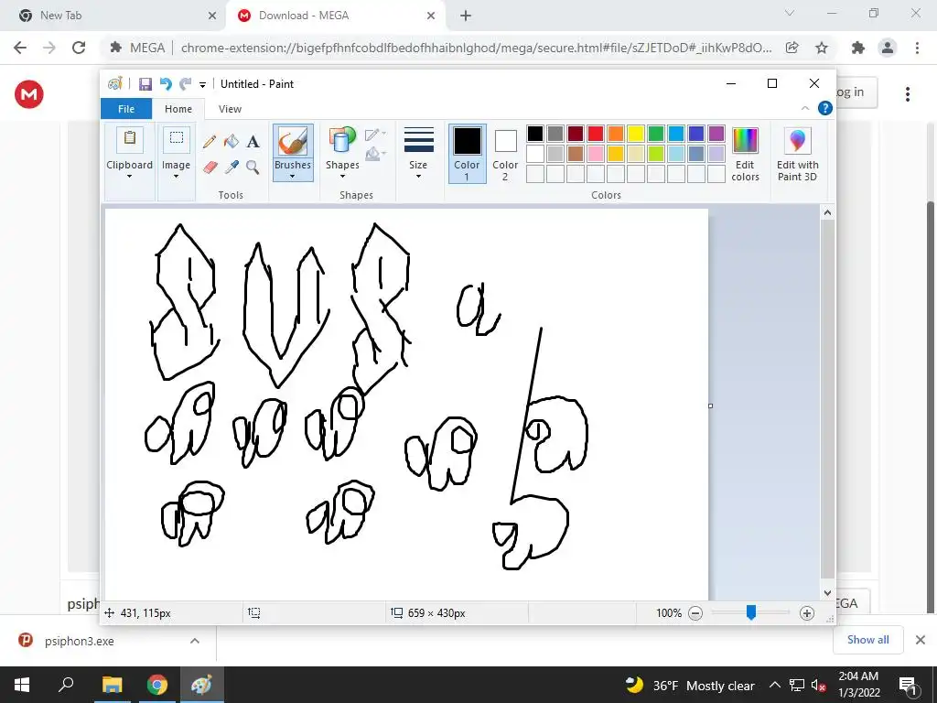Screen dimensions: 937x703
Task: Click the Shapes gallery icon
Action: (342, 140)
